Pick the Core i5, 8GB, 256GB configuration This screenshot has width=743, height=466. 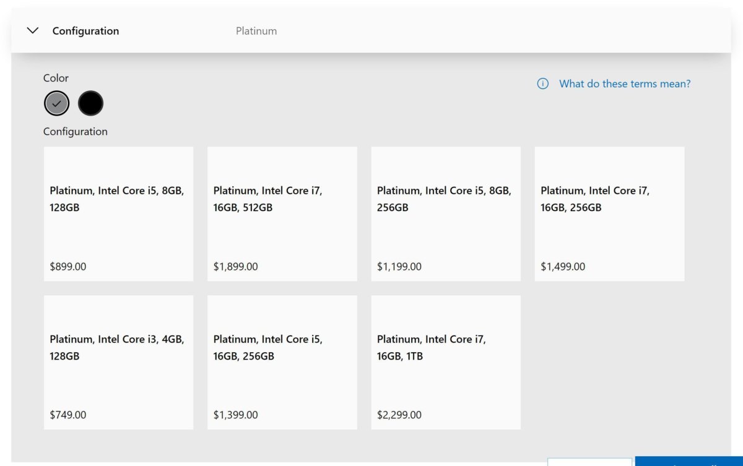tap(446, 214)
